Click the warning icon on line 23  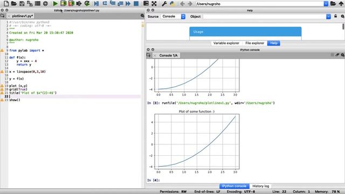[2, 100]
